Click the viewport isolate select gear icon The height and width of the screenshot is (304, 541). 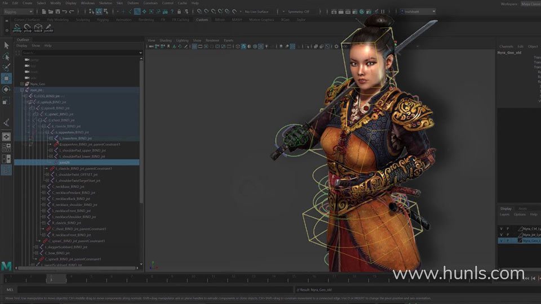[336, 47]
